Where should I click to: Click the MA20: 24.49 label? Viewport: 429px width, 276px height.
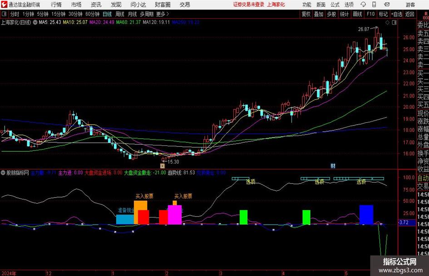click(102, 22)
